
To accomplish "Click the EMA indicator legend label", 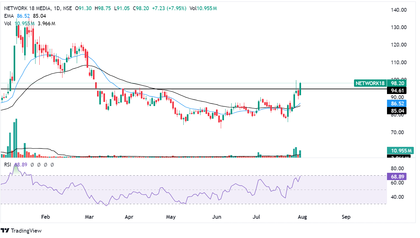I will pos(9,16).
